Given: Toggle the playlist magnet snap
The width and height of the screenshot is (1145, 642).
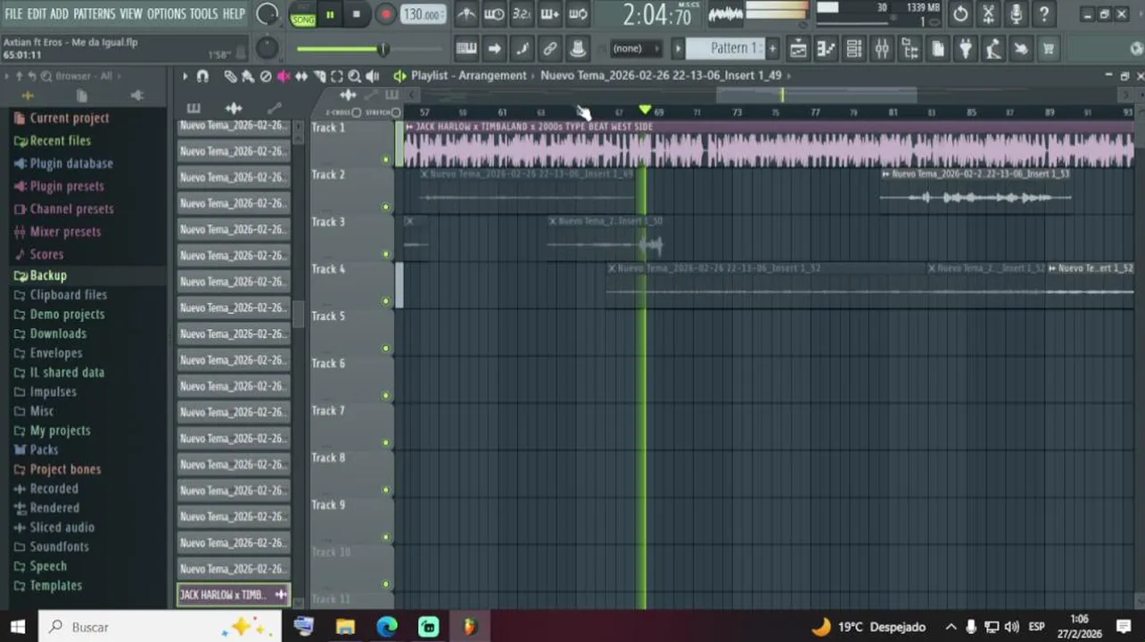Looking at the screenshot, I should click(x=202, y=77).
